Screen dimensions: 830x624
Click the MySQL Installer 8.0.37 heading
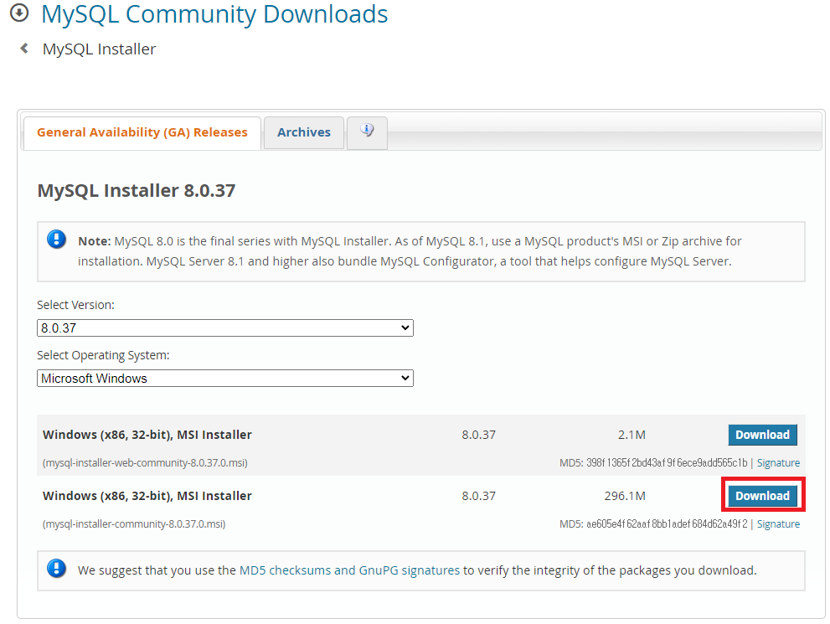(x=136, y=190)
